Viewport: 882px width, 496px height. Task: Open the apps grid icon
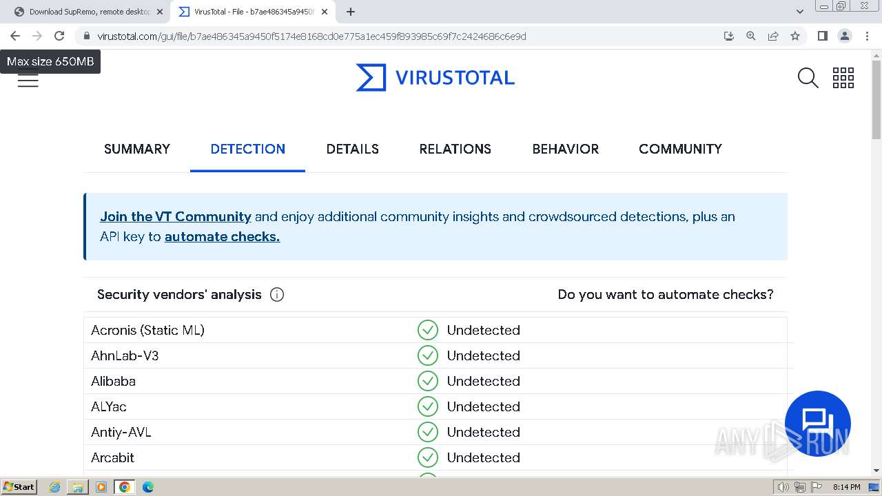pyautogui.click(x=843, y=78)
